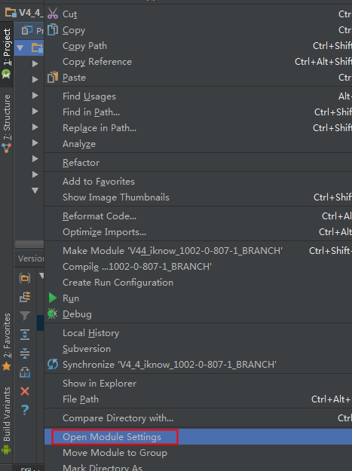Click the filter funnel icon in version control toolbar
This screenshot has height=471, width=352.
[x=25, y=316]
